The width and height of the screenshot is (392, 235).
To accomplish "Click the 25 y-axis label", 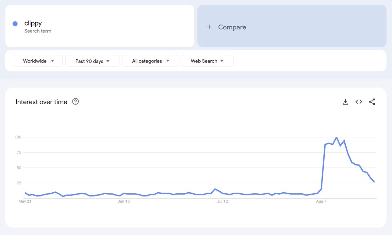I will pyautogui.click(x=19, y=183).
